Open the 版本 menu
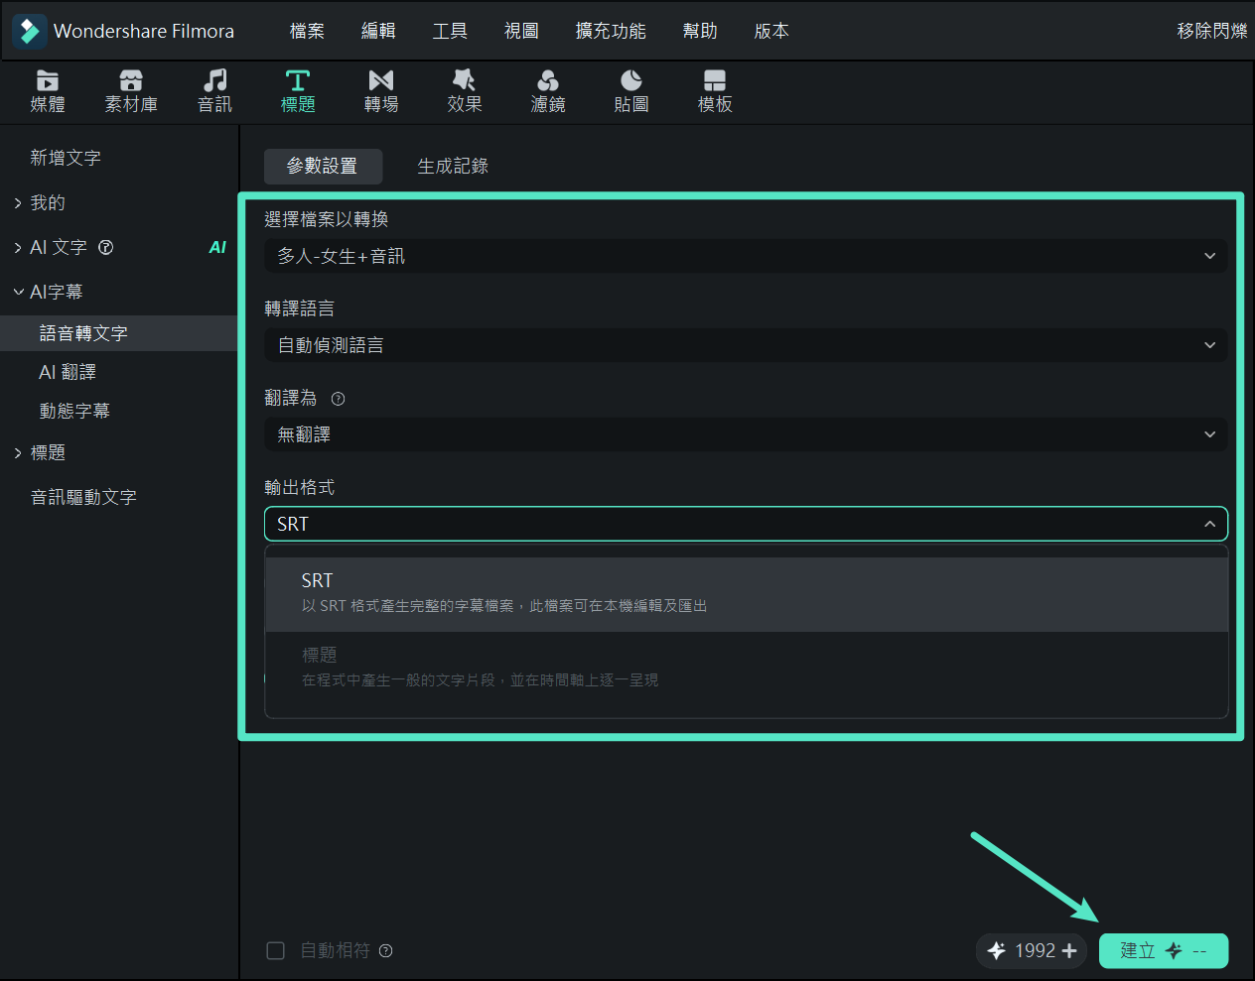This screenshot has height=981, width=1255. [771, 31]
